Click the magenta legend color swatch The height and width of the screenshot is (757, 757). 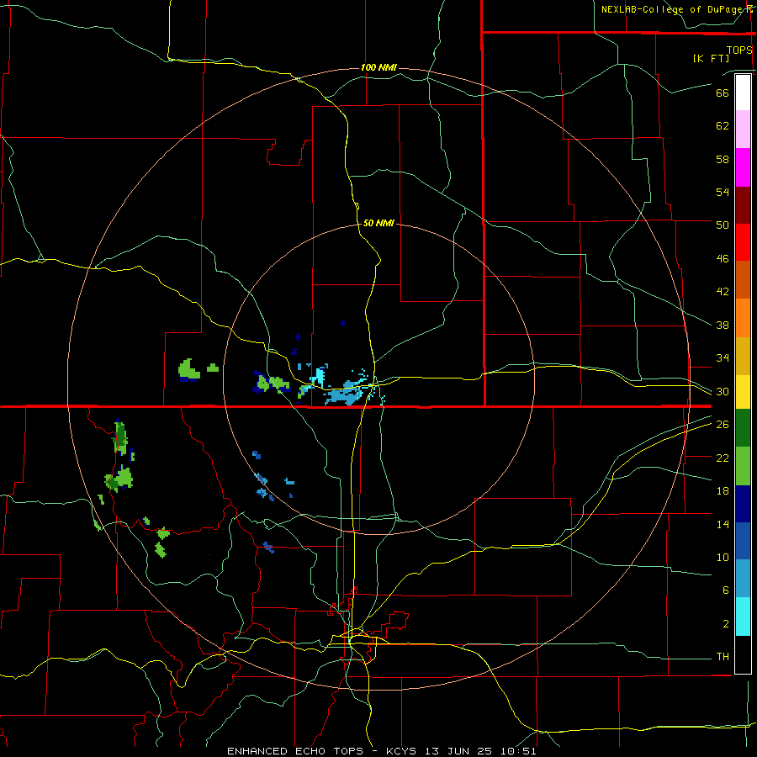point(743,167)
